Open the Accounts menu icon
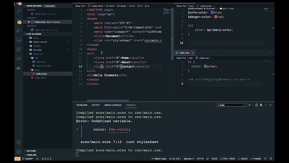The image size is (289, 163). (19, 142)
